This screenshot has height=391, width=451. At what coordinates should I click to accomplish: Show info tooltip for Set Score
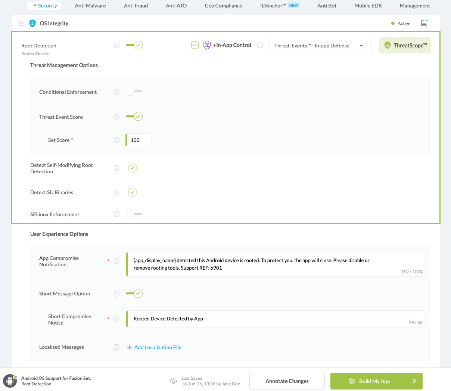pyautogui.click(x=116, y=140)
